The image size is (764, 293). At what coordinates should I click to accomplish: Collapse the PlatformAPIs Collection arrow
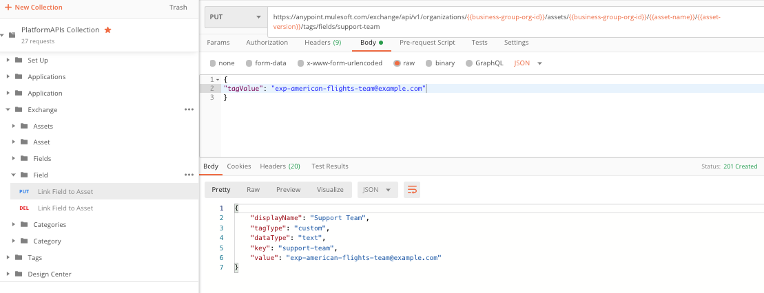point(3,35)
